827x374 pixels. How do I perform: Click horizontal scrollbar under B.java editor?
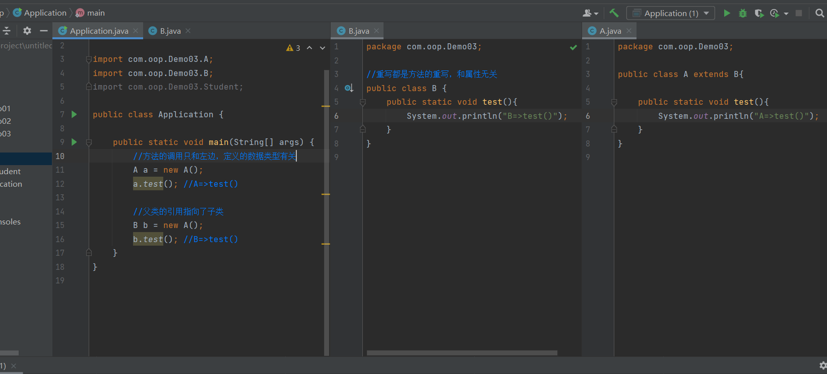pos(462,353)
